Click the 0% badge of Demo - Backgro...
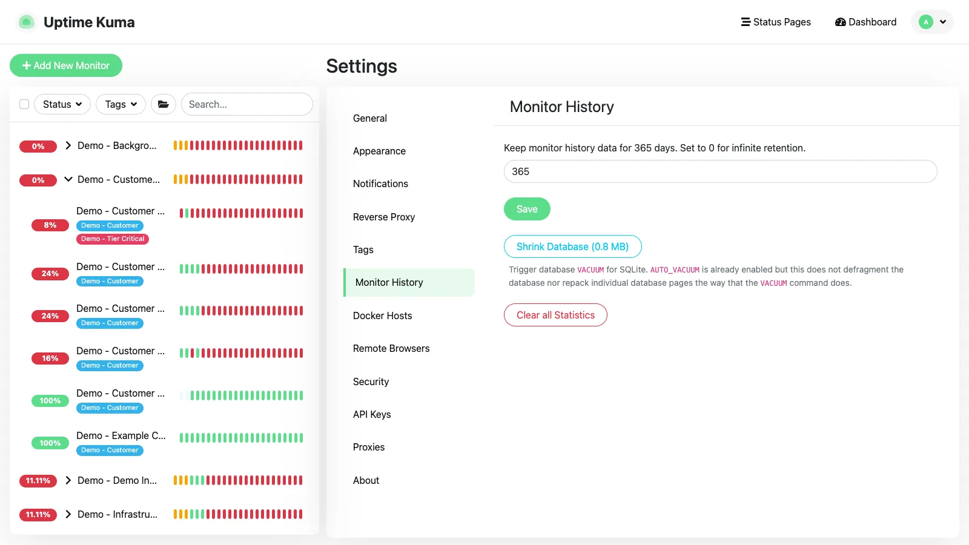This screenshot has width=969, height=545. [x=38, y=146]
